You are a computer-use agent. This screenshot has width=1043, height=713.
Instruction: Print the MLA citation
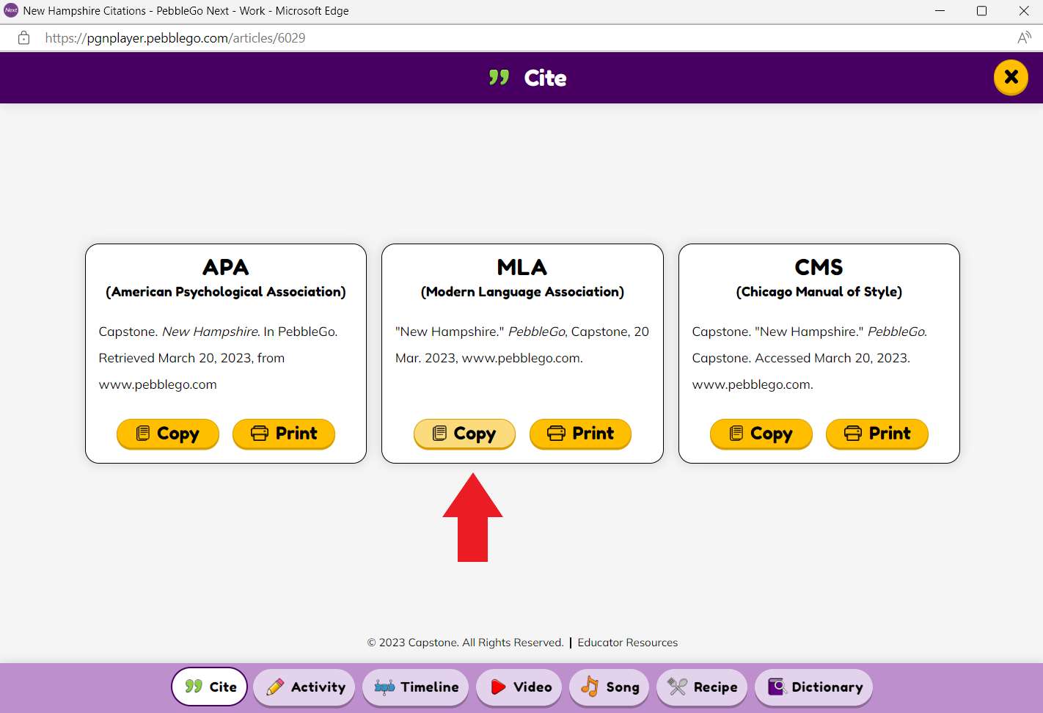[x=580, y=434]
